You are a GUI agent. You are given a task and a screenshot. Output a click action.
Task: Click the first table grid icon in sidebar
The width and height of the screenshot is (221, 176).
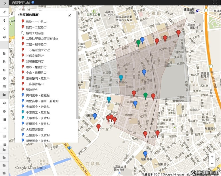[x=4, y=87]
